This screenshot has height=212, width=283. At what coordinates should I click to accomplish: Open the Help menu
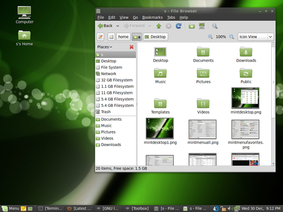click(184, 17)
